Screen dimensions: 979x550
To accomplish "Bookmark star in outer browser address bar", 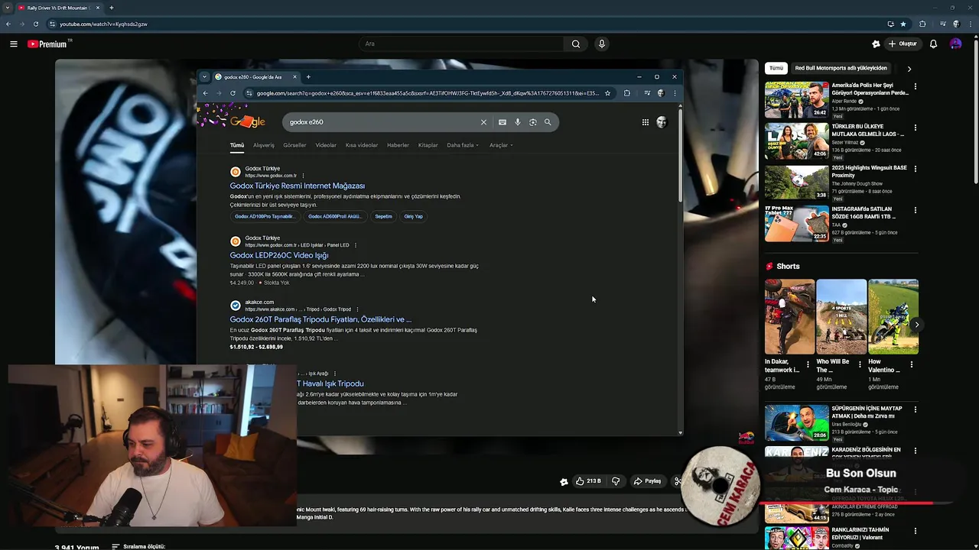I will click(903, 24).
